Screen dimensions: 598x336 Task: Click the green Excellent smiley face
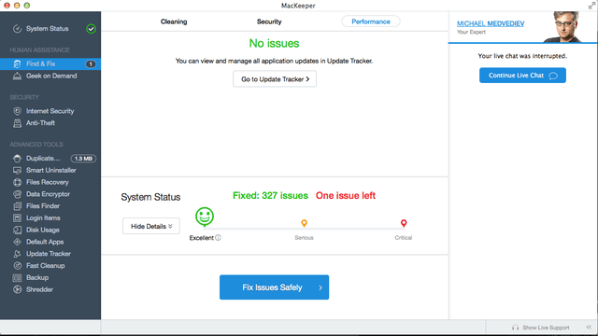click(x=205, y=217)
